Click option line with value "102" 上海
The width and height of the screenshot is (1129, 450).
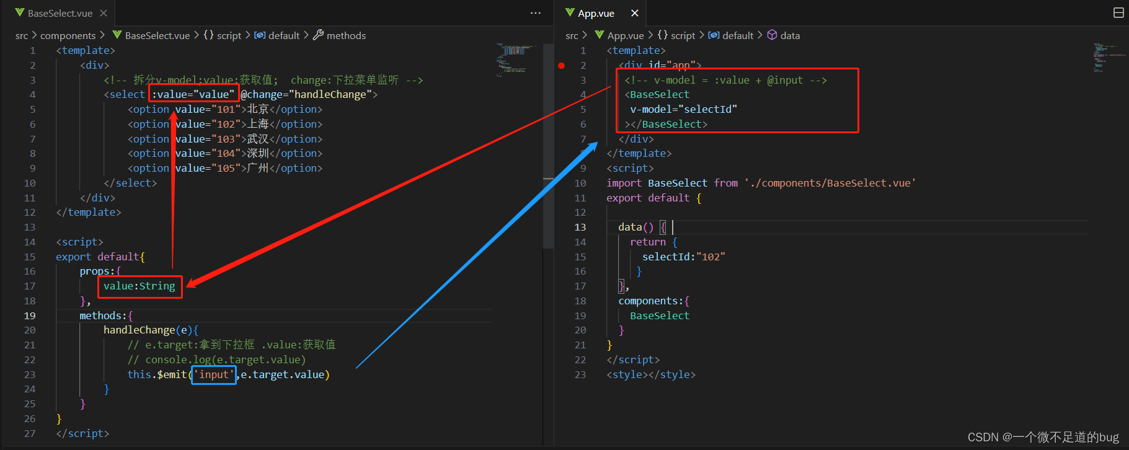click(225, 124)
